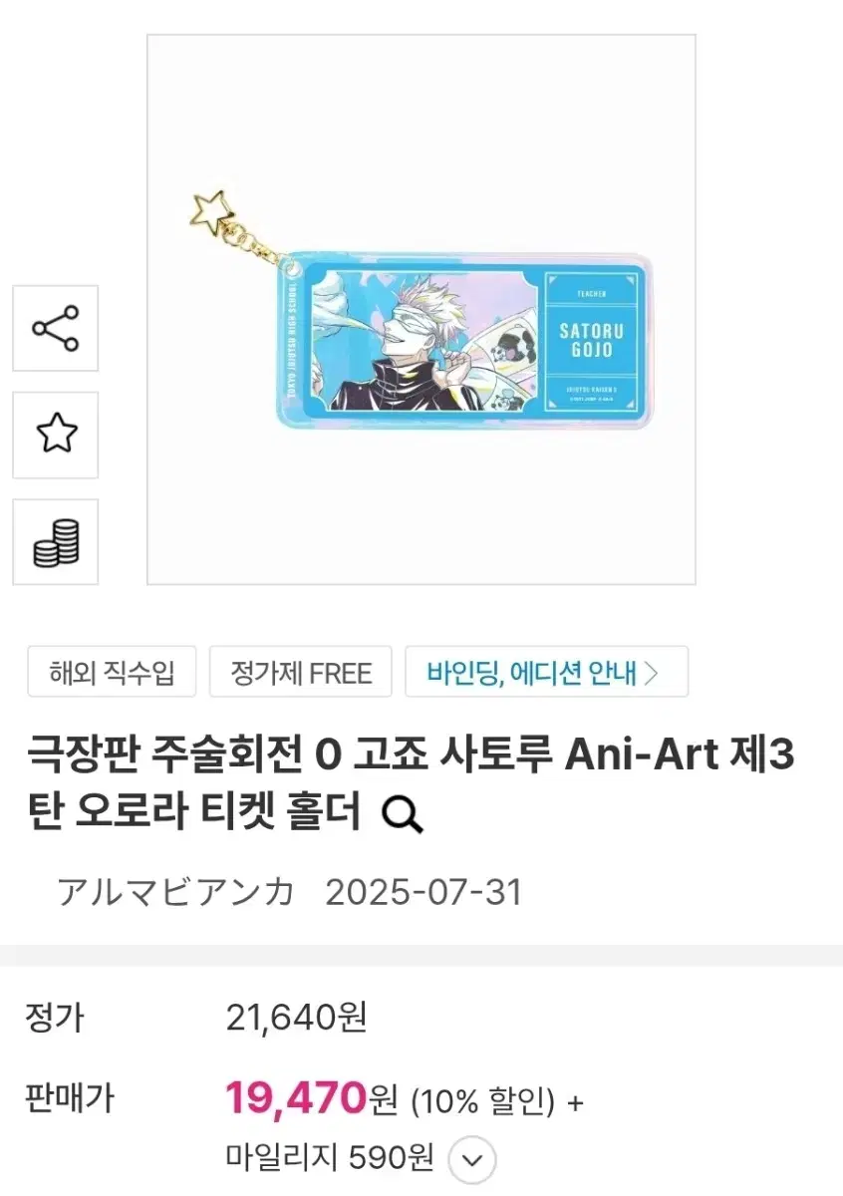Click the 19,470원 sale price
The width and height of the screenshot is (843, 1196).
[310, 1099]
